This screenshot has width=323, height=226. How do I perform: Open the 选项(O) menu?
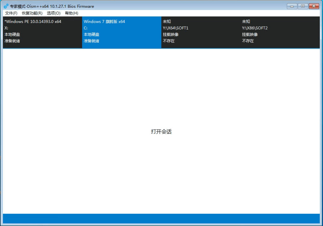(54, 13)
